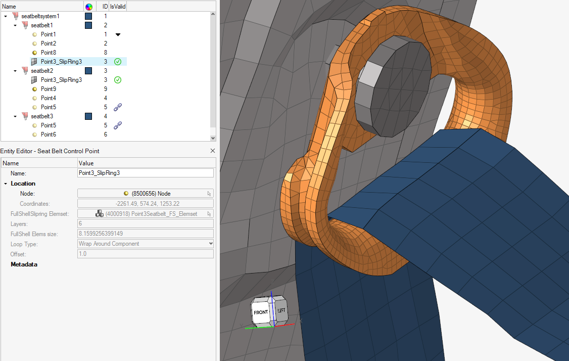Viewport: 569px width, 361px height.
Task: Click the ID column header
Action: coord(105,6)
